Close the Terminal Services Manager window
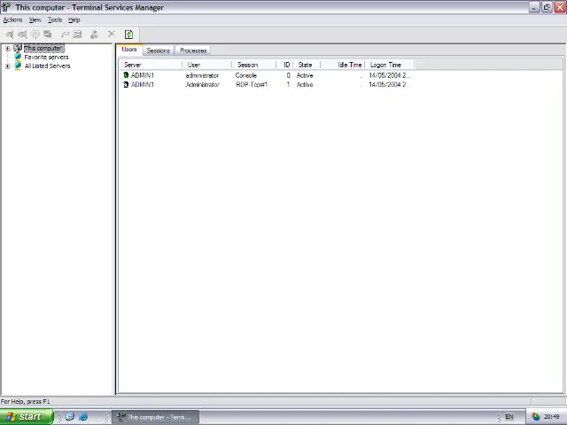This screenshot has width=567, height=425. pos(560,7)
